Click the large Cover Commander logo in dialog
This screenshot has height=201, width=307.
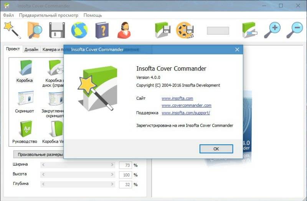click(98, 88)
